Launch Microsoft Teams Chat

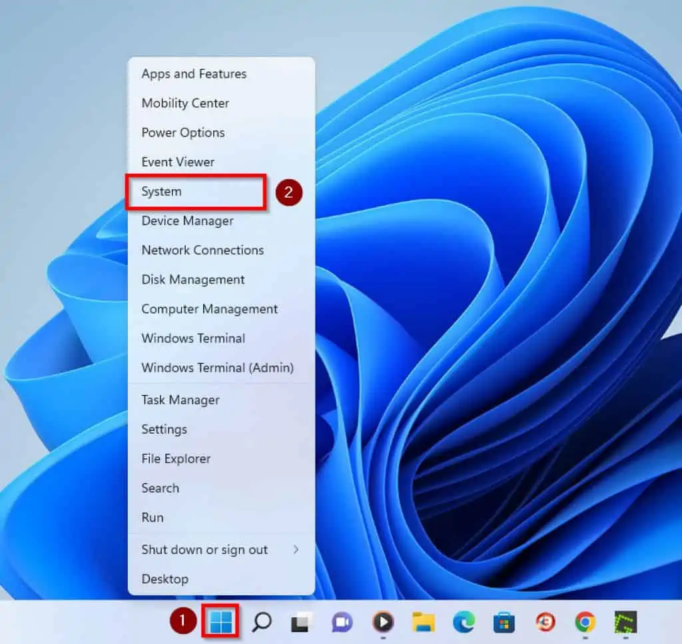pyautogui.click(x=342, y=623)
